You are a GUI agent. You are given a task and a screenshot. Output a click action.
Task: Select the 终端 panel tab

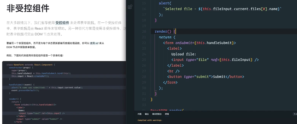pos(167,114)
